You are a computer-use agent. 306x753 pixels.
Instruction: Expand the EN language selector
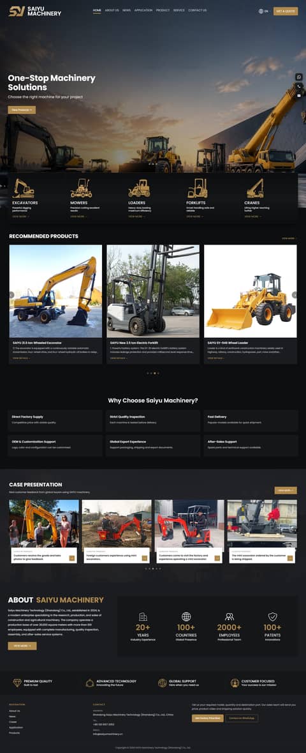[x=265, y=11]
